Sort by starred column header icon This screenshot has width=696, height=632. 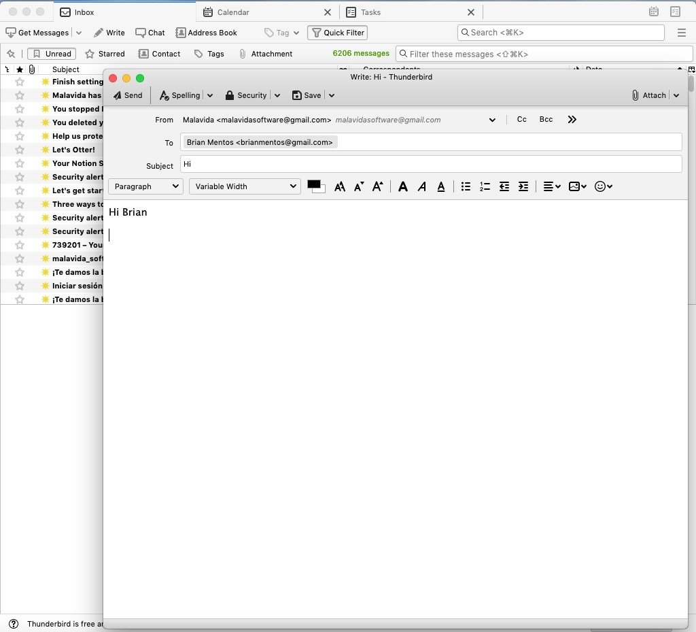20,69
